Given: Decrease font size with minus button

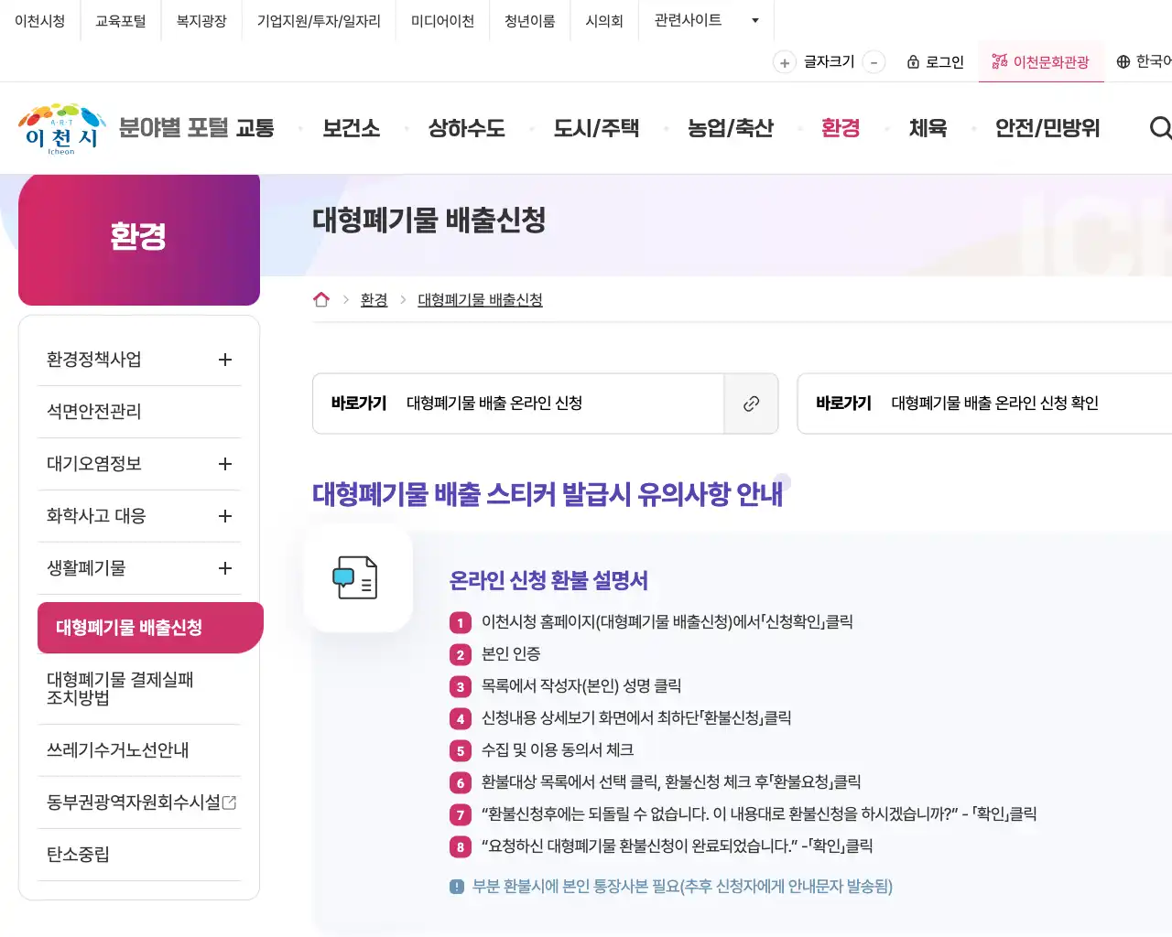Looking at the screenshot, I should [874, 62].
